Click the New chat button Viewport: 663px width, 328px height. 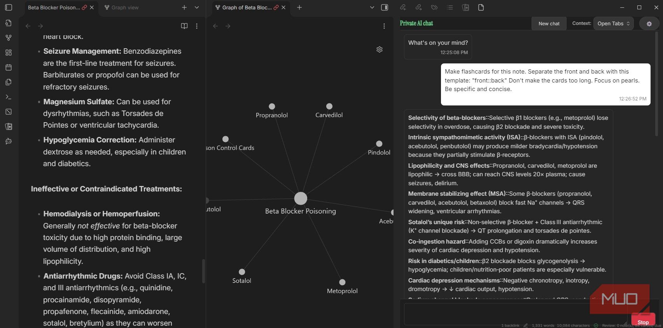pos(549,23)
